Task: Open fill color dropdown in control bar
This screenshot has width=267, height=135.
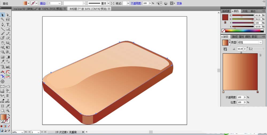Action: pos(29,3)
